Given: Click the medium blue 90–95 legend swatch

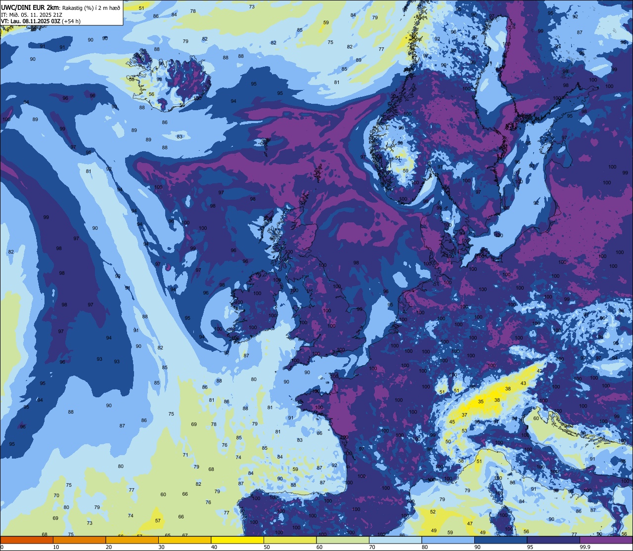Looking at the screenshot, I should pyautogui.click(x=500, y=540).
